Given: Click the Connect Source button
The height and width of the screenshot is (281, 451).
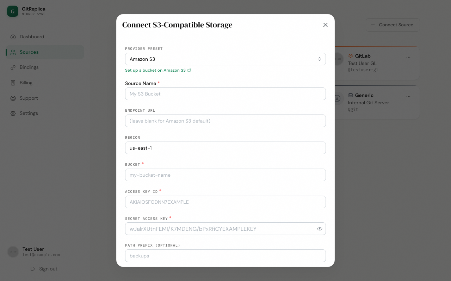Looking at the screenshot, I should point(393,25).
